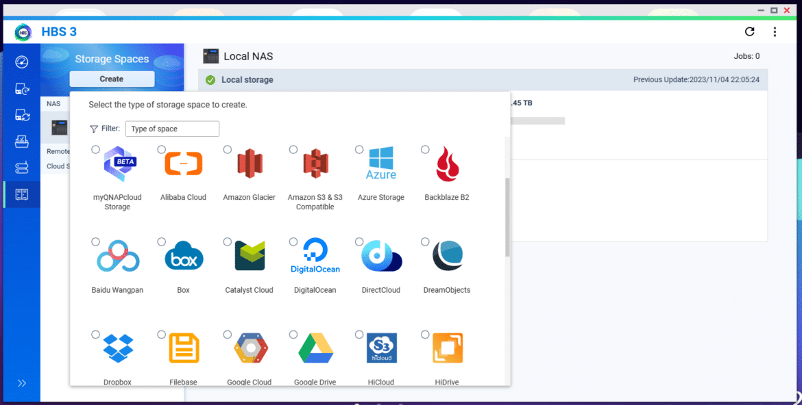This screenshot has height=405, width=802.
Task: Click the "Jobs: 0" text
Action: [x=746, y=56]
